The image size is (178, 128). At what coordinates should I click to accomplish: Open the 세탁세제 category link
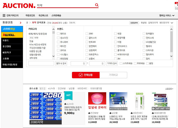tap(33, 58)
